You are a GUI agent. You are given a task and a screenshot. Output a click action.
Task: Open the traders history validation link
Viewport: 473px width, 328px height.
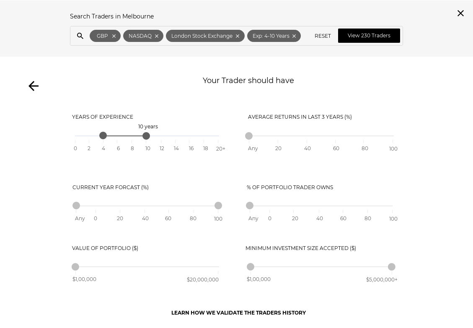[239, 312]
